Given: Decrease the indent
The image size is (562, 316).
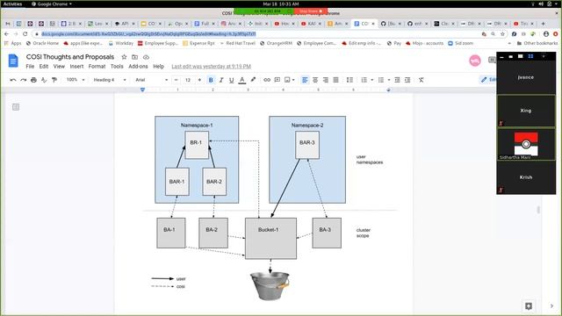Looking at the screenshot, I should [x=397, y=80].
